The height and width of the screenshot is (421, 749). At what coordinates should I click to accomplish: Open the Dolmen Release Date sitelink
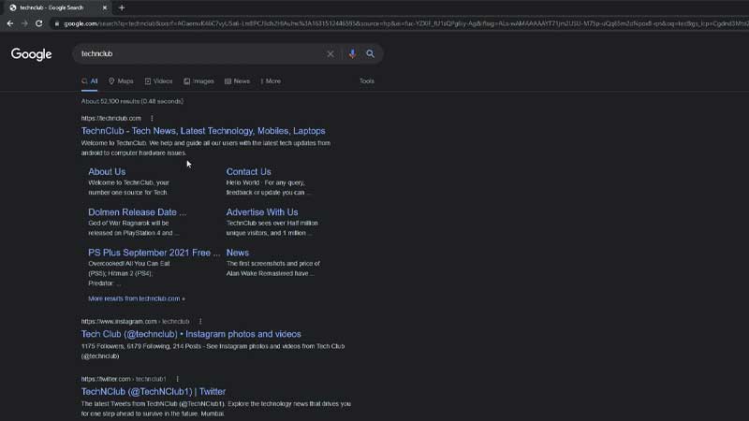[x=137, y=212]
